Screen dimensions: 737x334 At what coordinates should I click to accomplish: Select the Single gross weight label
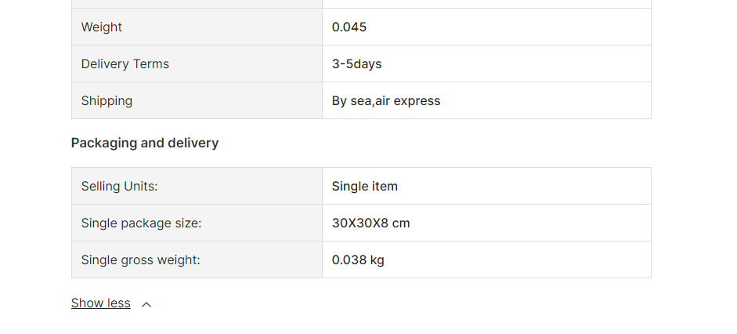coord(140,260)
